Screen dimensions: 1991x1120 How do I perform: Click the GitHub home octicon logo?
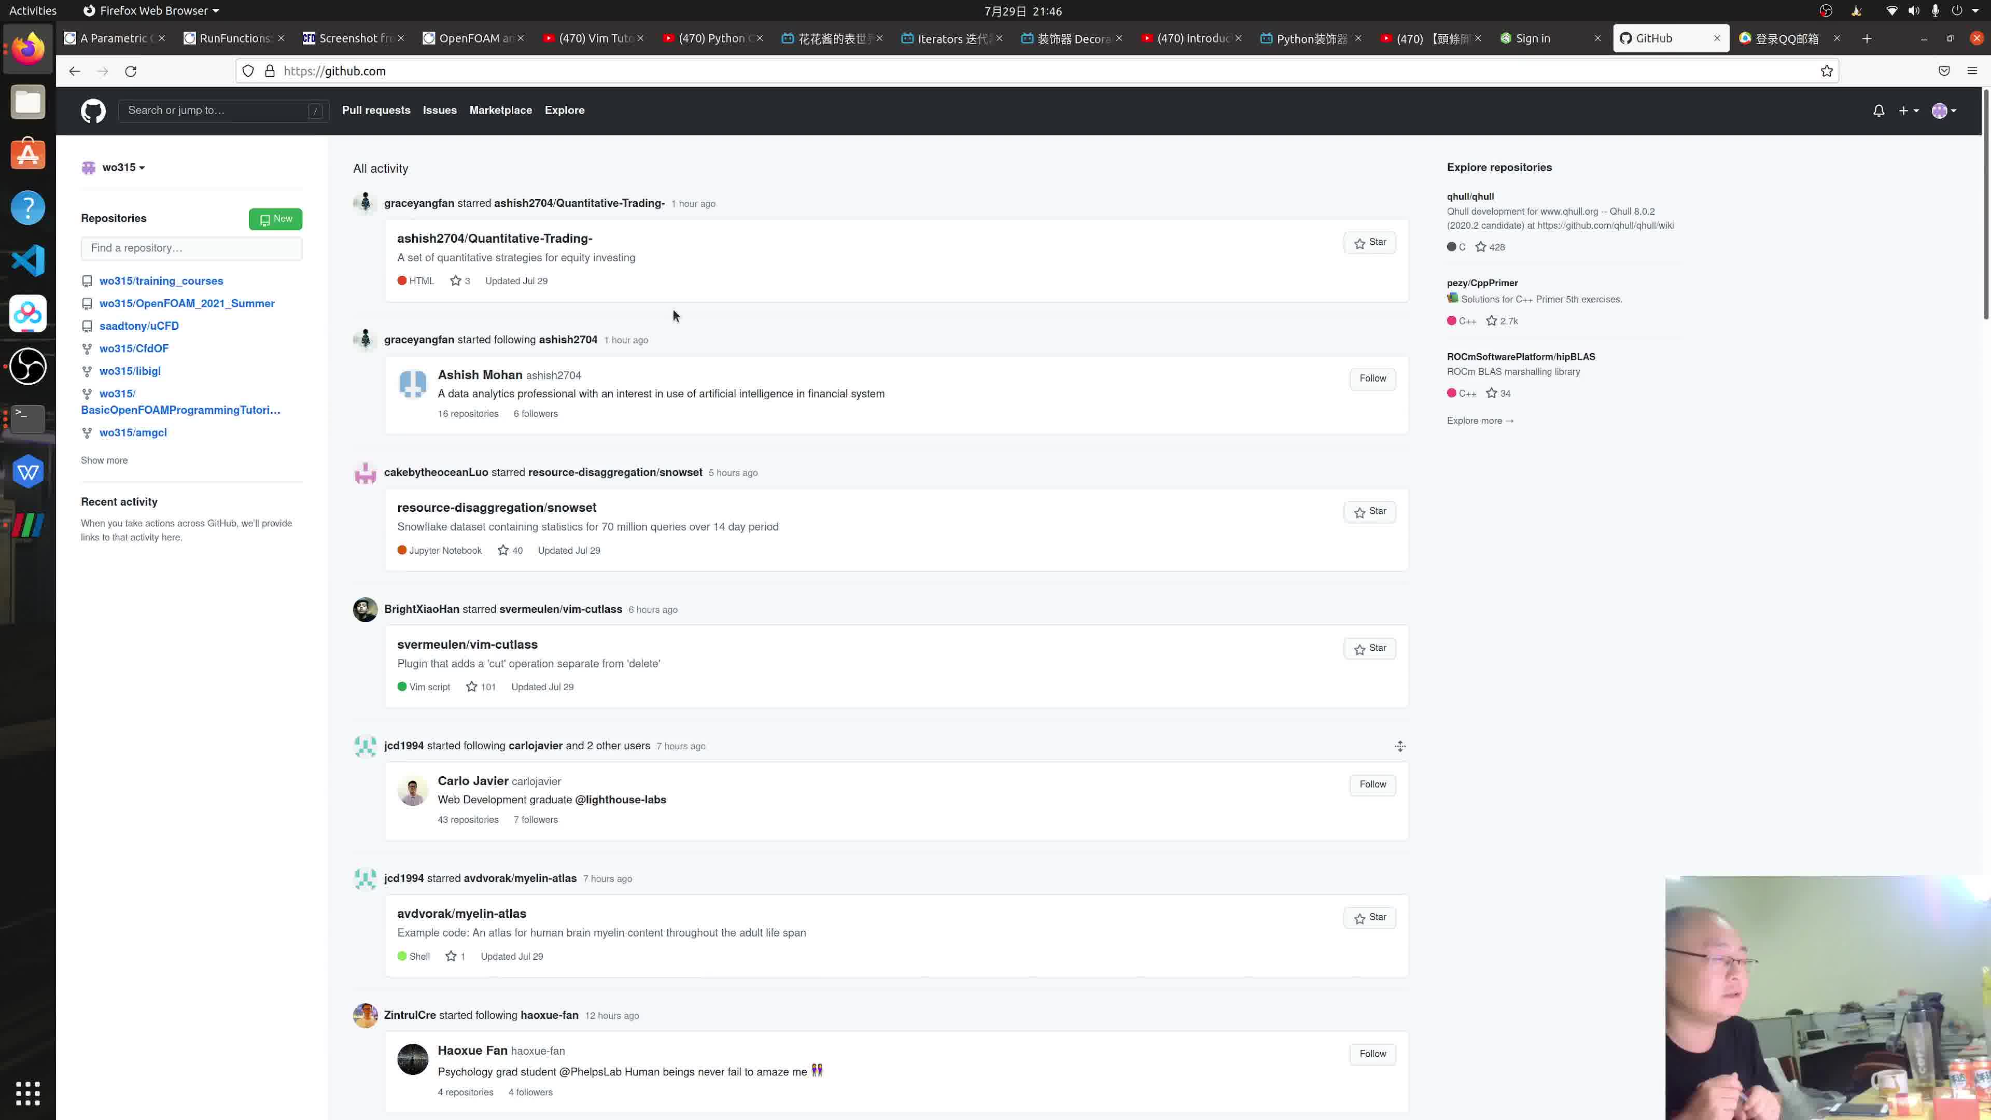tap(93, 109)
